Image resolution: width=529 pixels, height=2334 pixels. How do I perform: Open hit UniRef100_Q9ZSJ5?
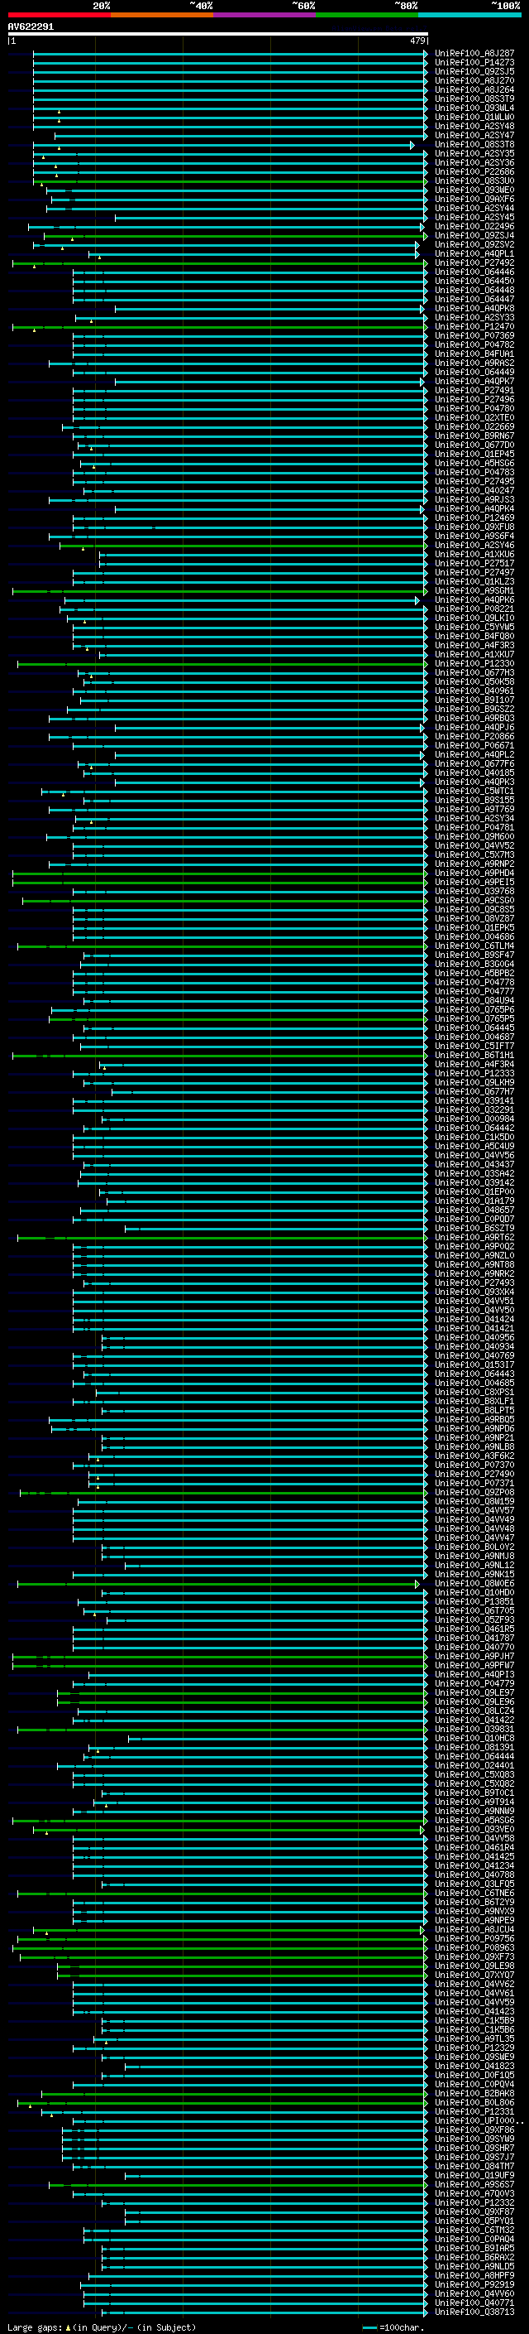click(x=474, y=71)
